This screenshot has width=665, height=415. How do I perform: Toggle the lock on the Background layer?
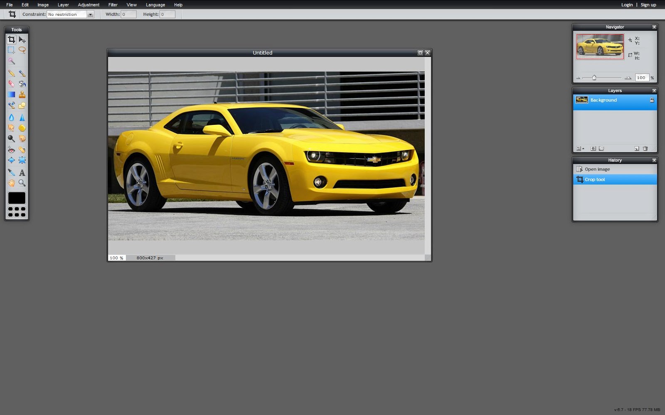pos(652,100)
